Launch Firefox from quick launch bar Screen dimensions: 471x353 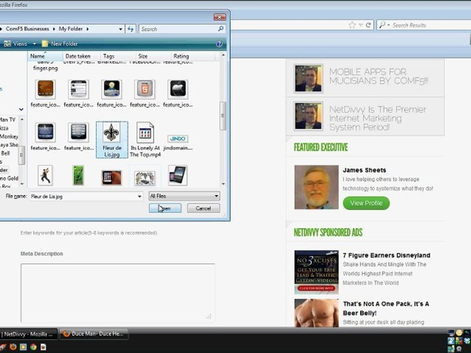13,347
